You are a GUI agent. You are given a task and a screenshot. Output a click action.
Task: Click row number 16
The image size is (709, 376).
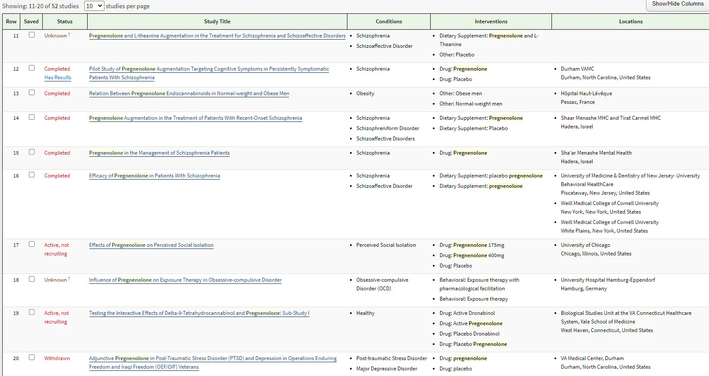pyautogui.click(x=16, y=176)
